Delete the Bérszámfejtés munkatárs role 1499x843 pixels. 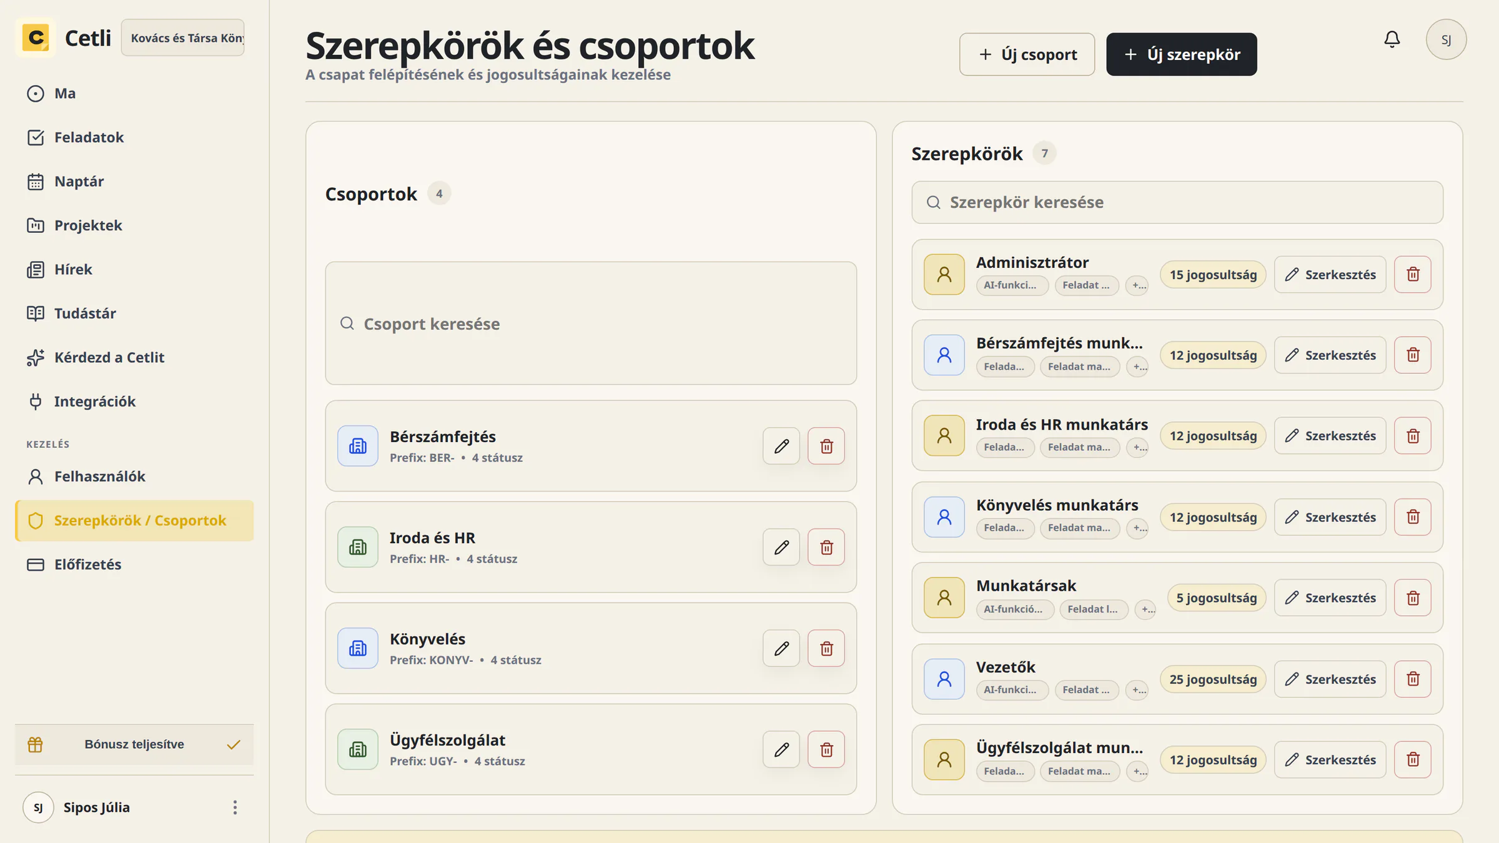click(x=1413, y=355)
